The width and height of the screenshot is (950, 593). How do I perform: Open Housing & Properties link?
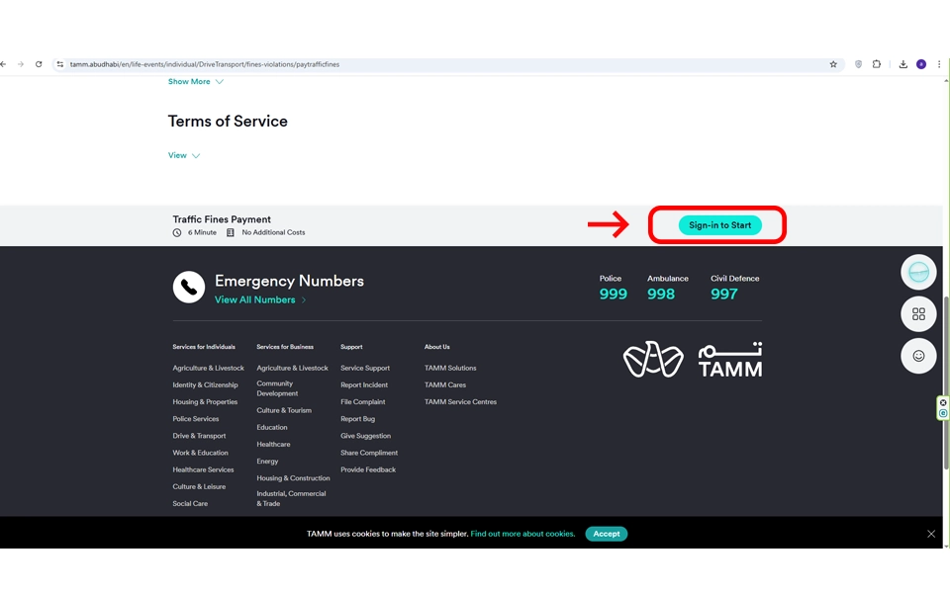tap(205, 402)
